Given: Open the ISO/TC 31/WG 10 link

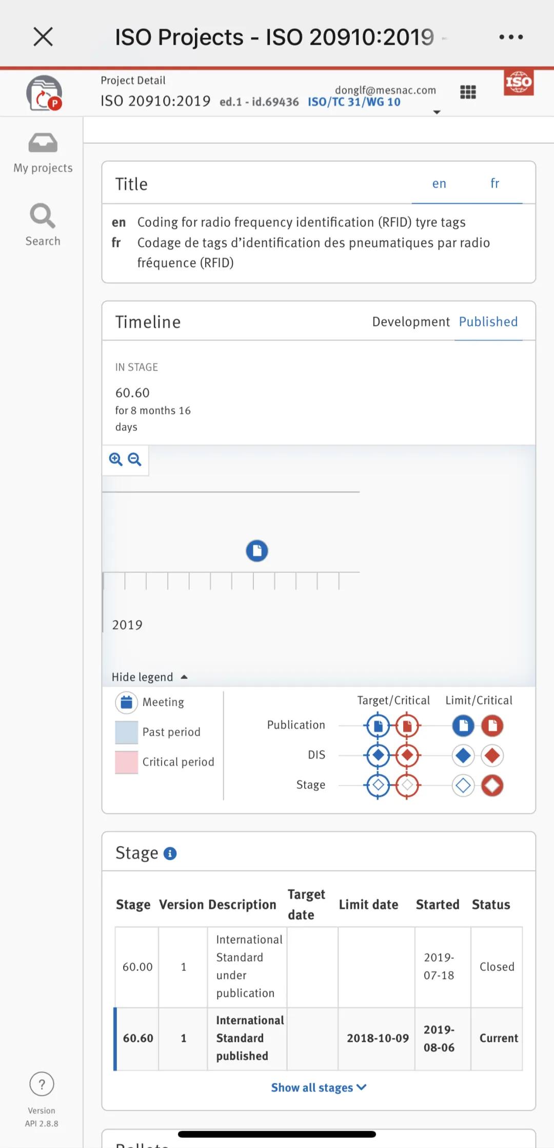Looking at the screenshot, I should point(354,102).
